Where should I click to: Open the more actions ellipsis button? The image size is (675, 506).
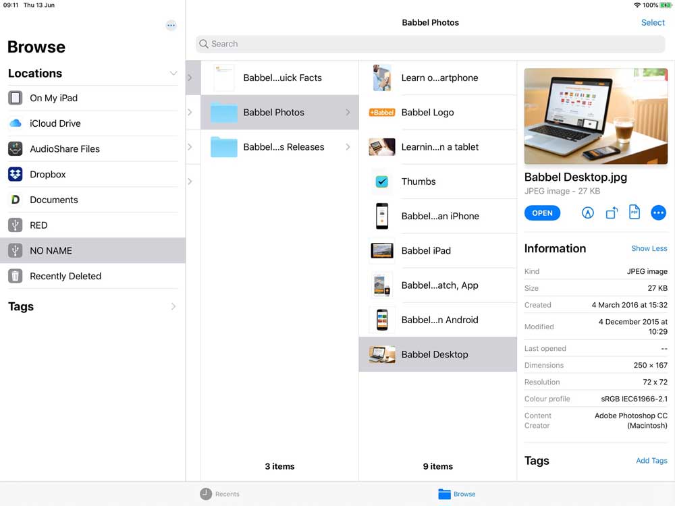click(x=658, y=213)
